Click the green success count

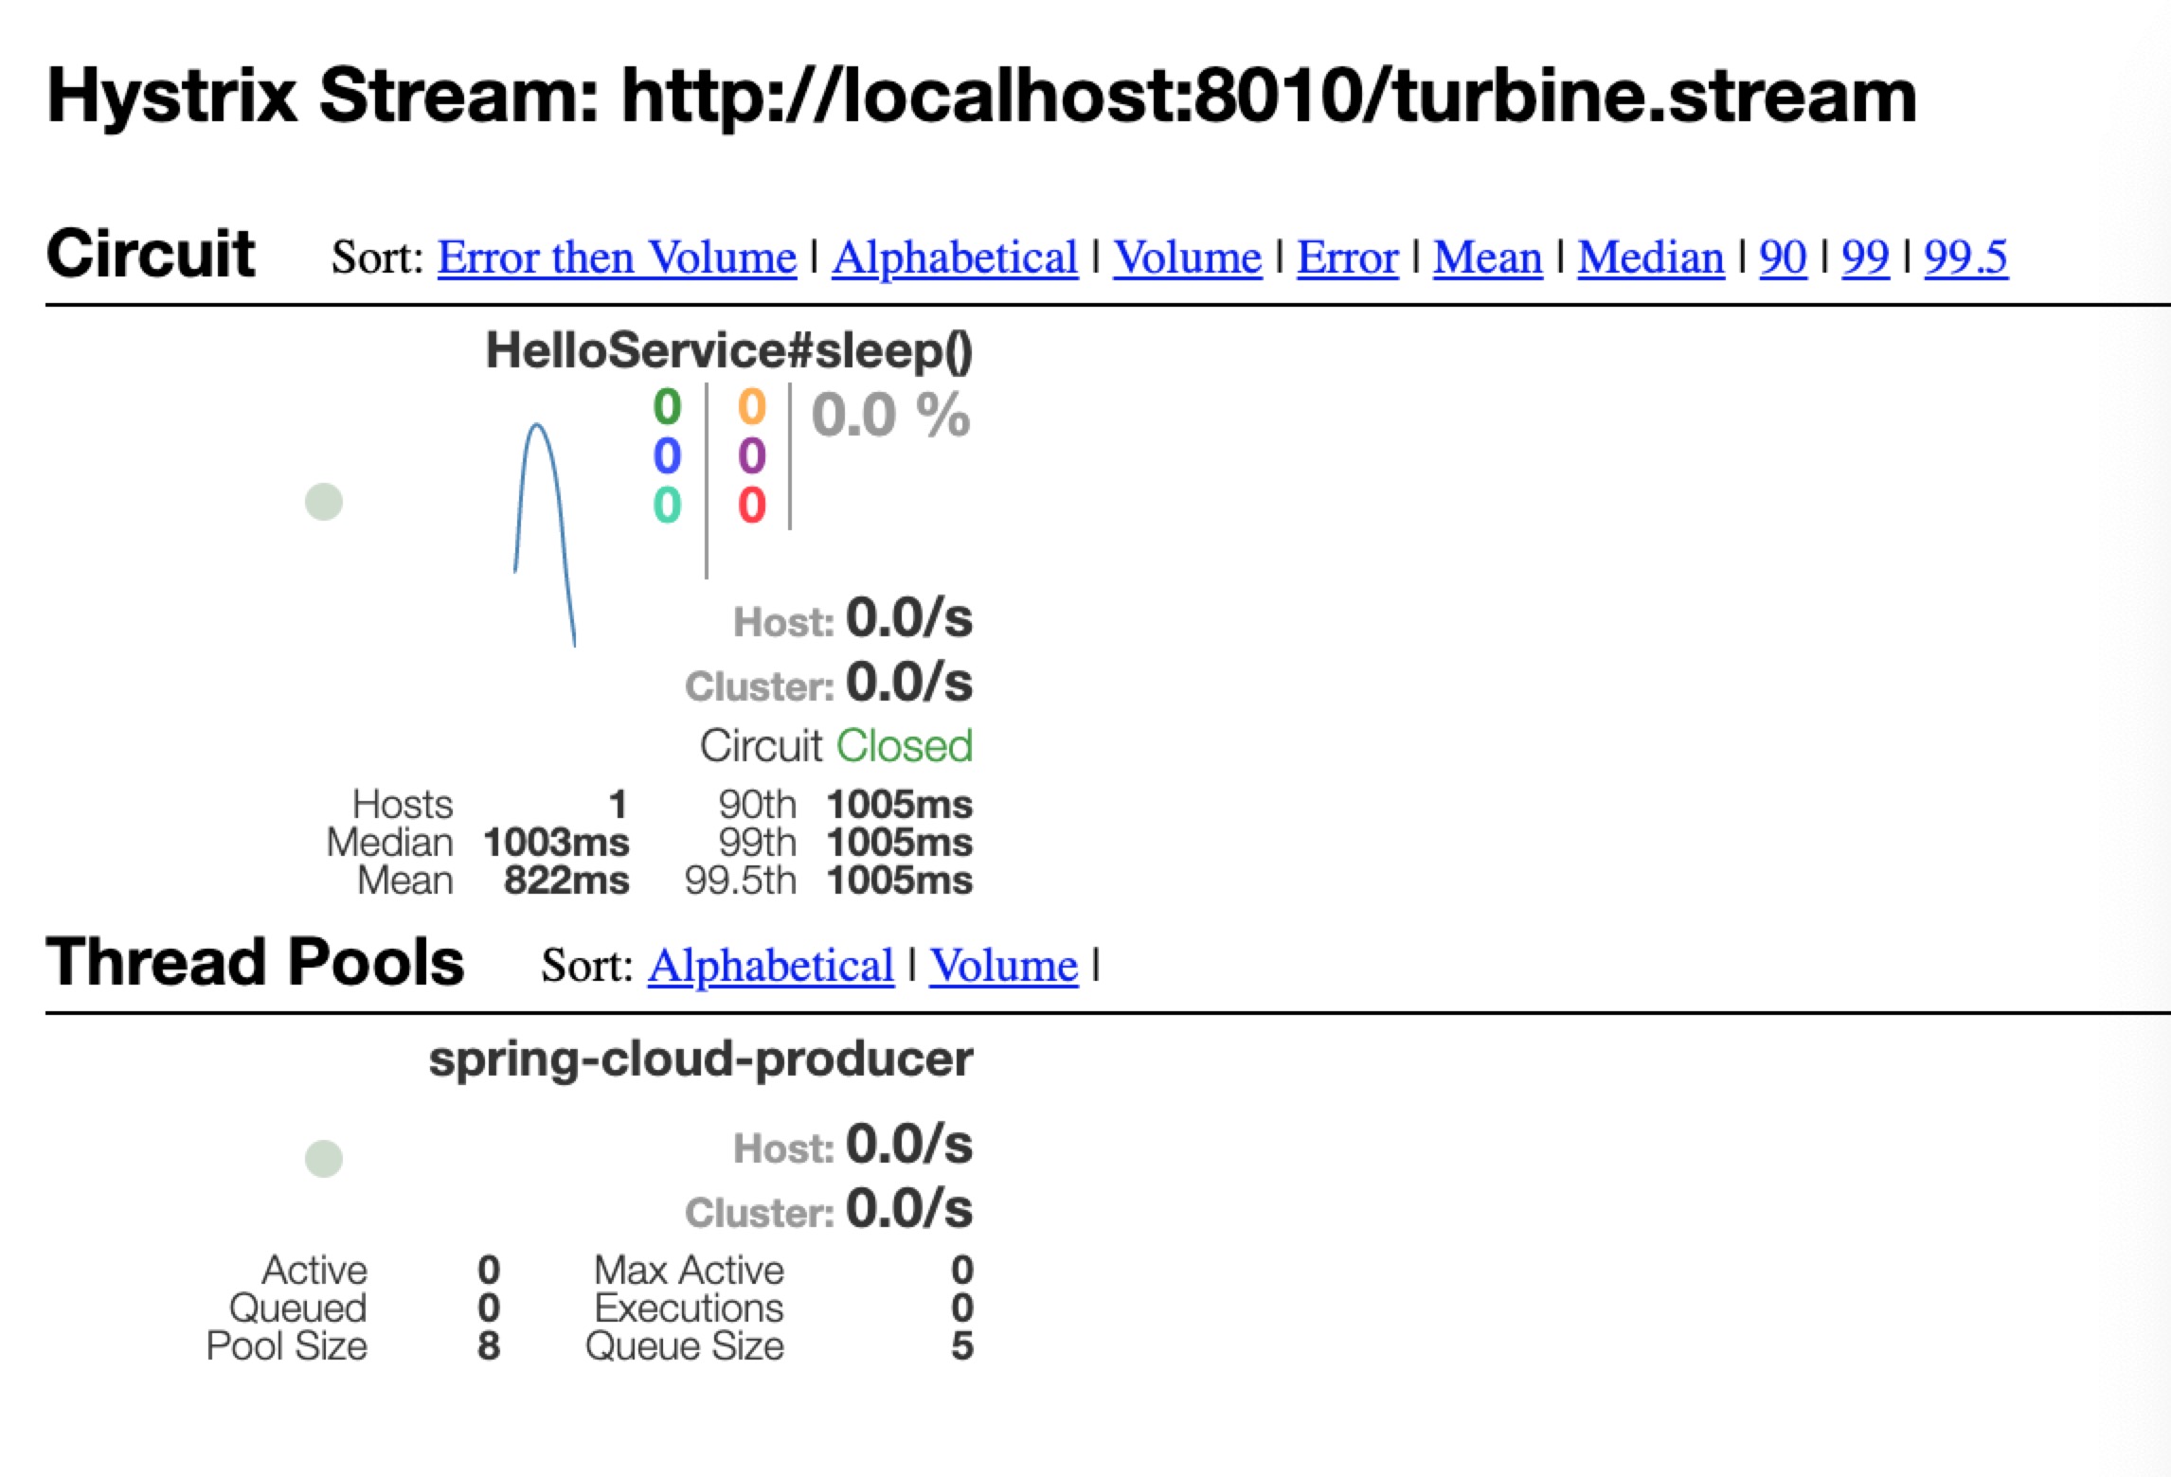667,407
